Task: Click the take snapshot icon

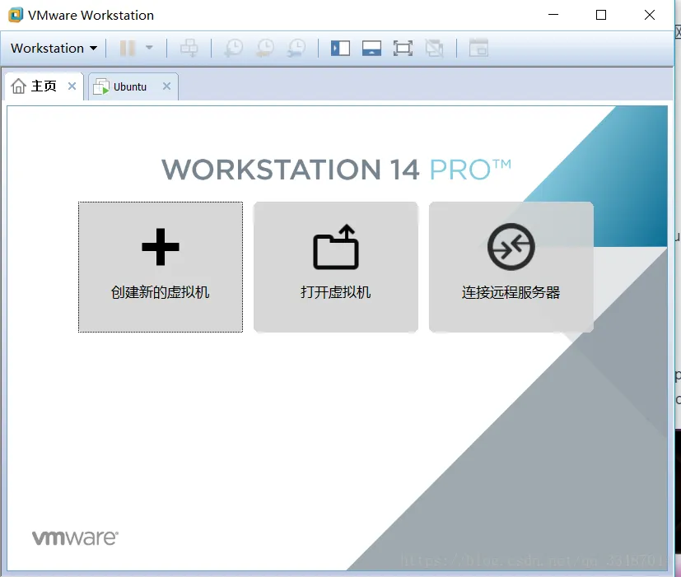Action: pos(234,49)
